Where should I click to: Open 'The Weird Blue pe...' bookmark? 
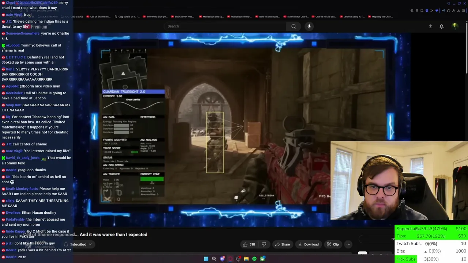click(155, 17)
